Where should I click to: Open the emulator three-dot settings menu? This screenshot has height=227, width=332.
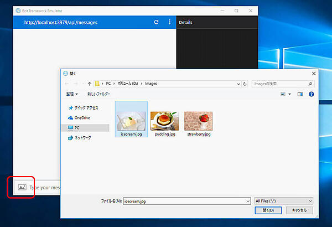(x=169, y=22)
